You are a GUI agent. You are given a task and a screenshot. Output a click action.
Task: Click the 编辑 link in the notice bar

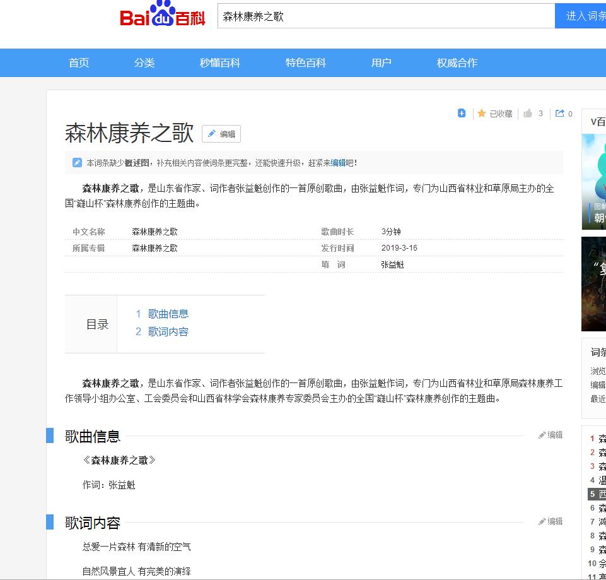click(338, 163)
